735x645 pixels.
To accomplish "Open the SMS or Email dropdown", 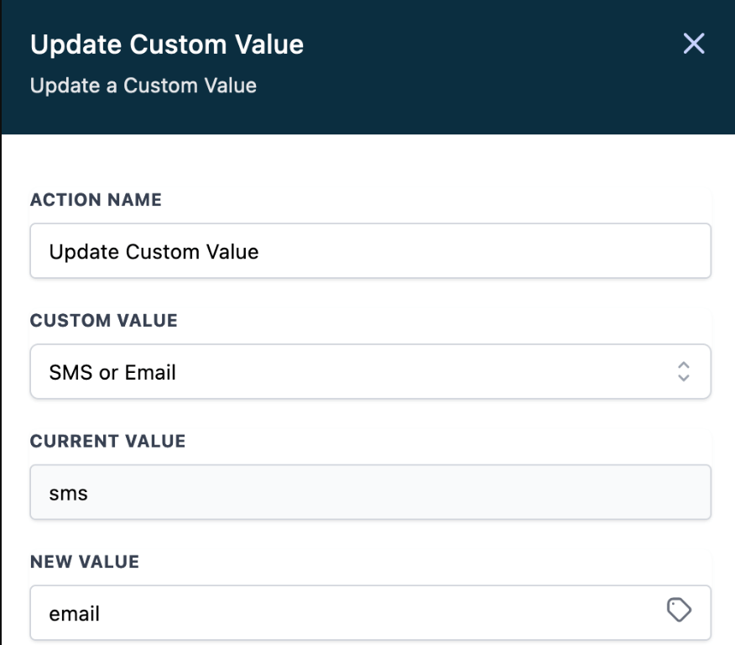I will click(369, 371).
